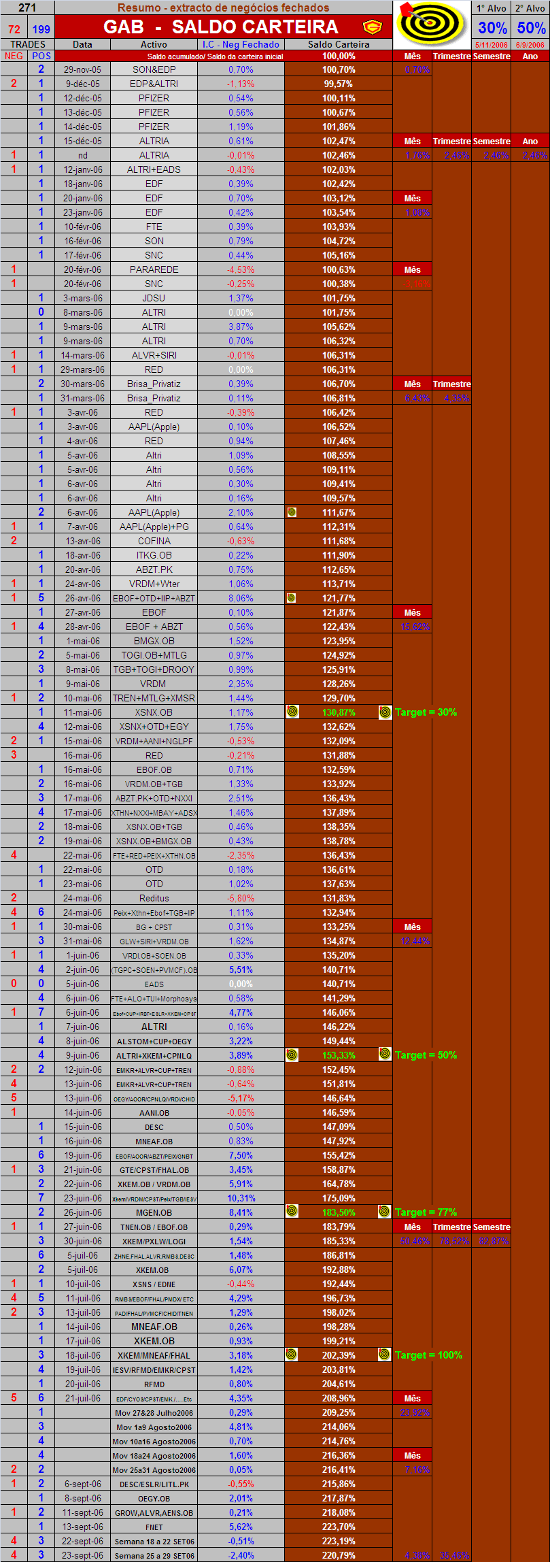Select the '2° Alvo' header cell

pos(530,8)
